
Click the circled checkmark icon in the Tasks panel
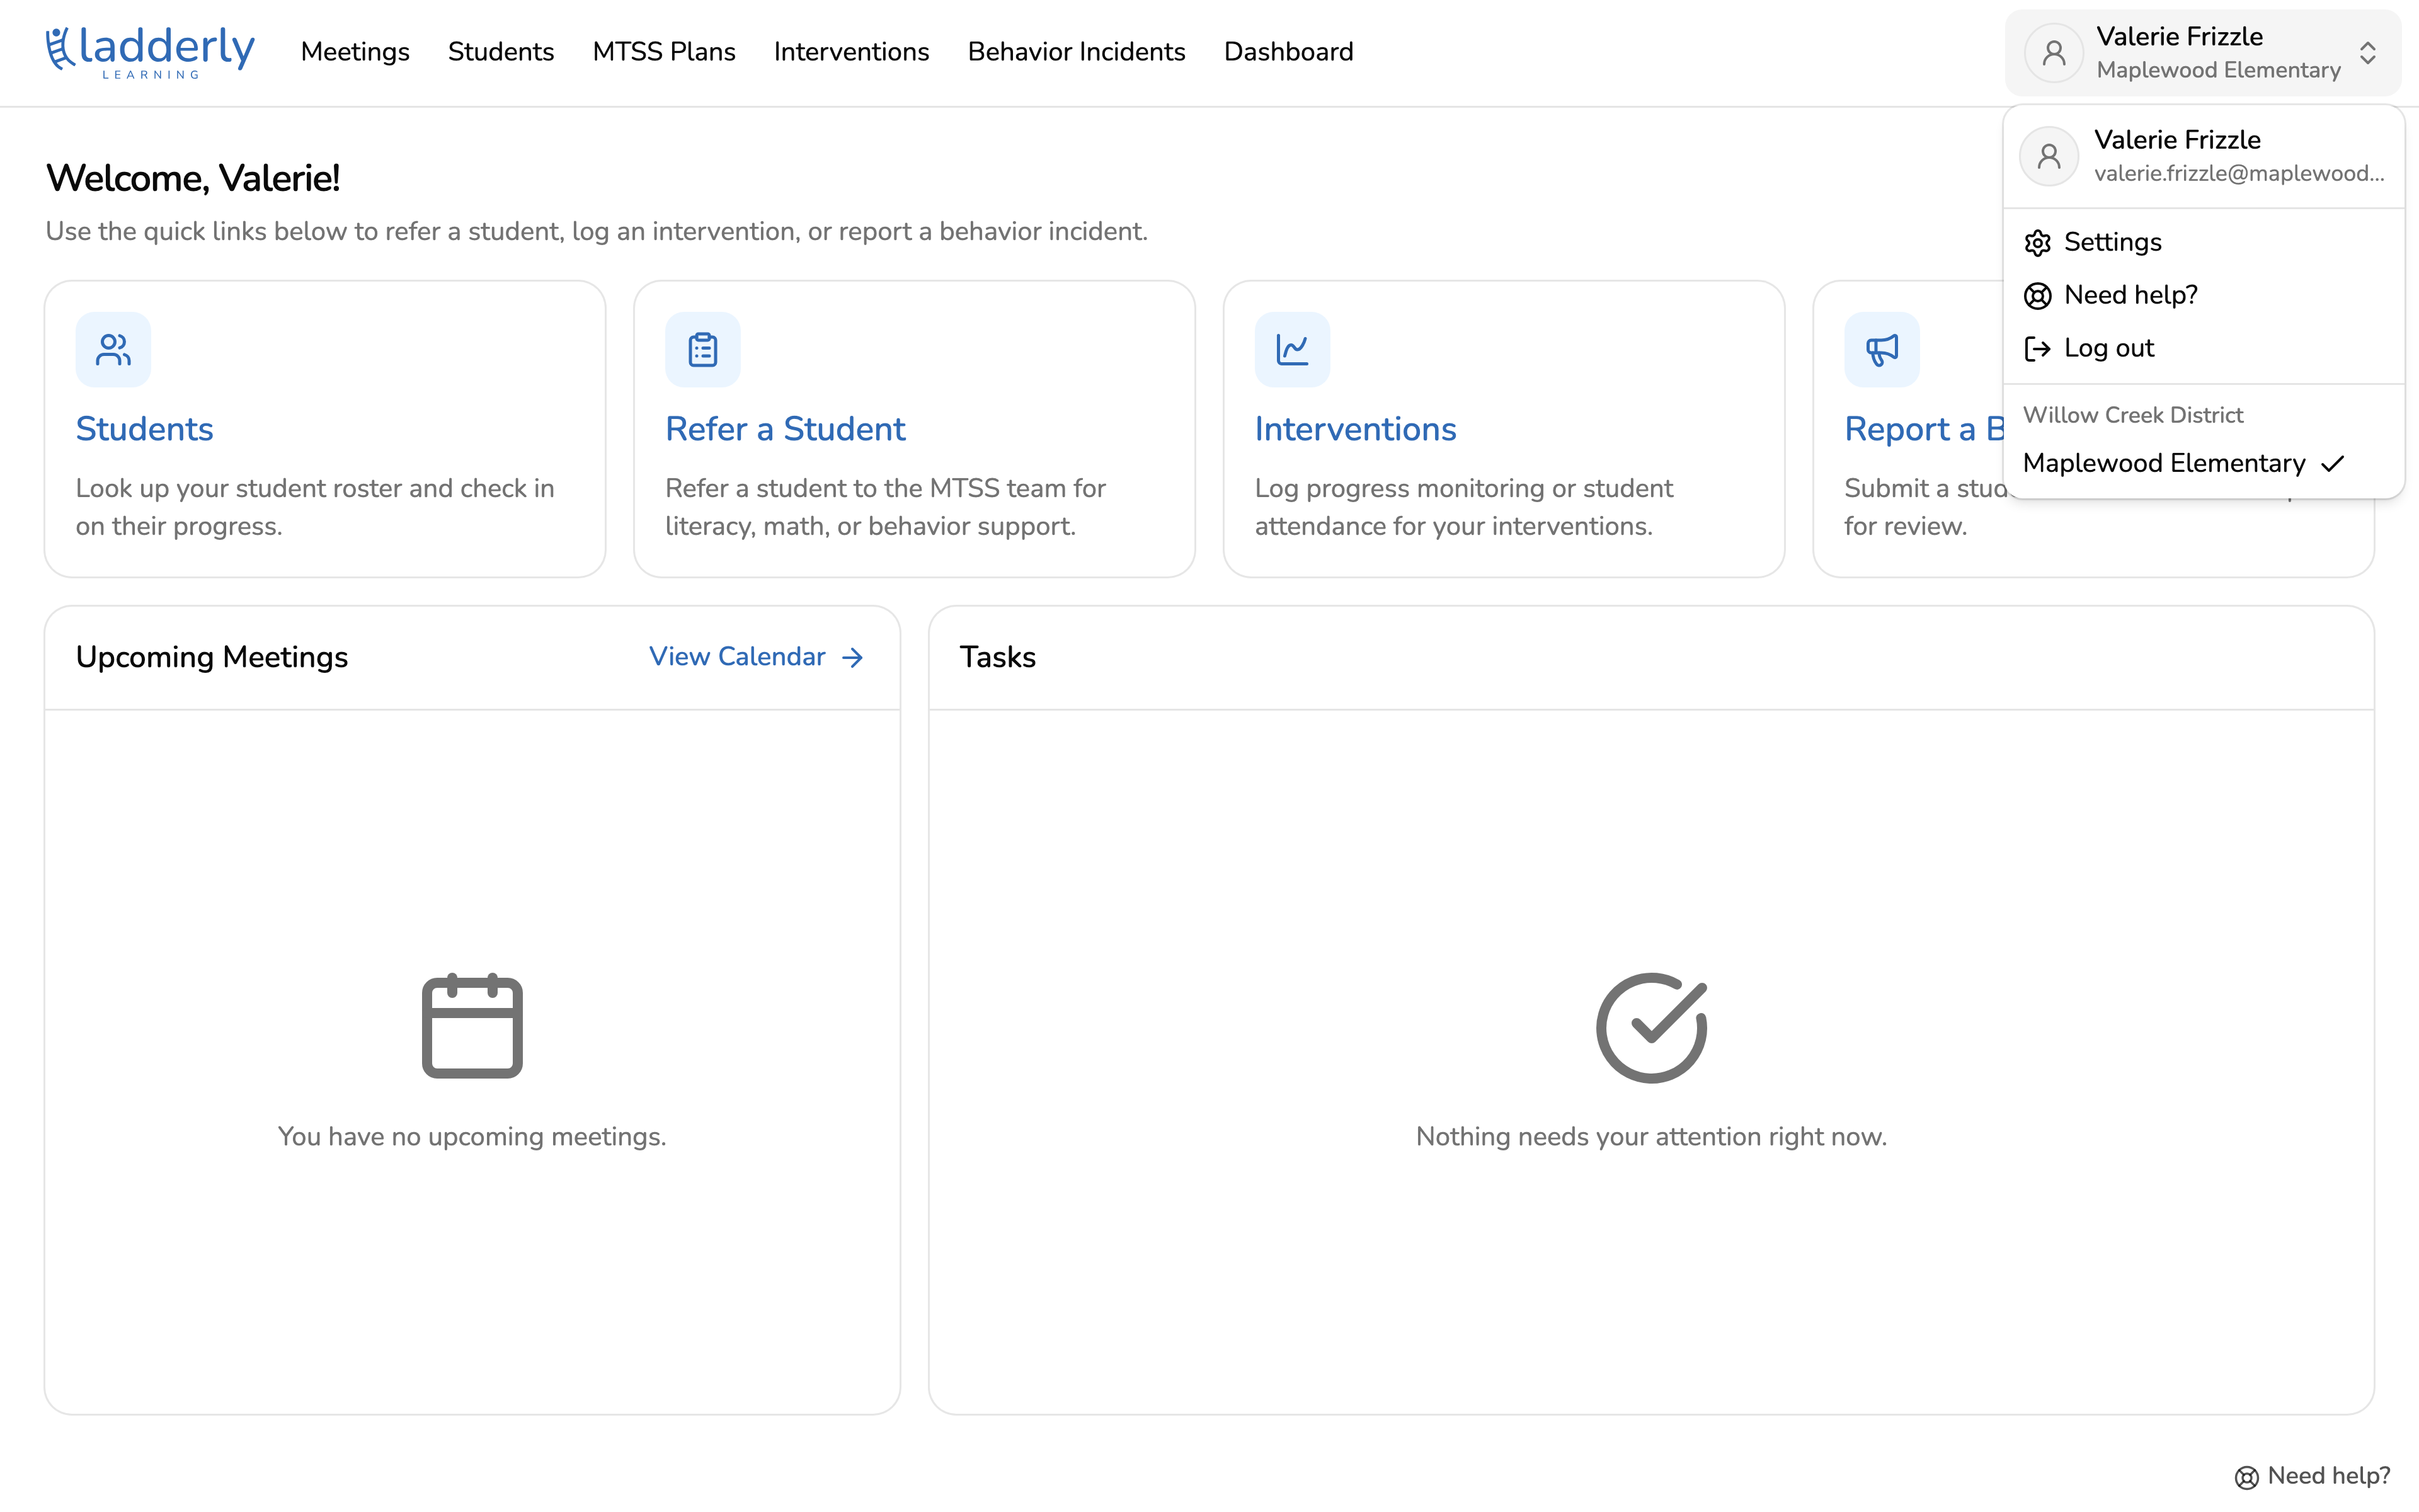pos(1651,1027)
